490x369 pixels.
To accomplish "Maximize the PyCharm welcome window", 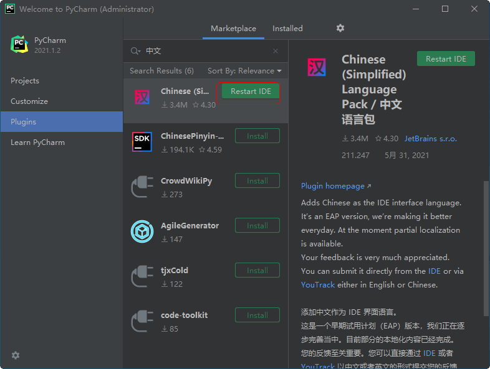I will click(x=445, y=9).
